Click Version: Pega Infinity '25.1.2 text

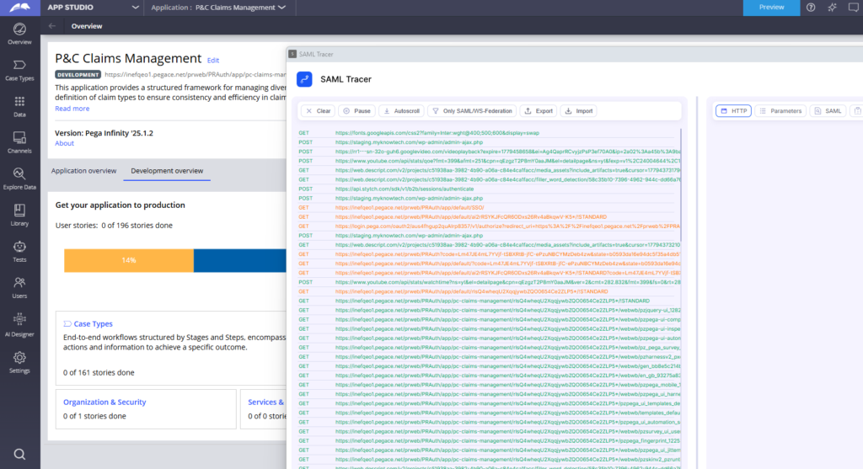104,133
